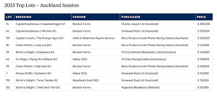Select Rogerson Bloodstock (Waikato) purchaser
The height and width of the screenshot is (98, 217).
coord(140,87)
